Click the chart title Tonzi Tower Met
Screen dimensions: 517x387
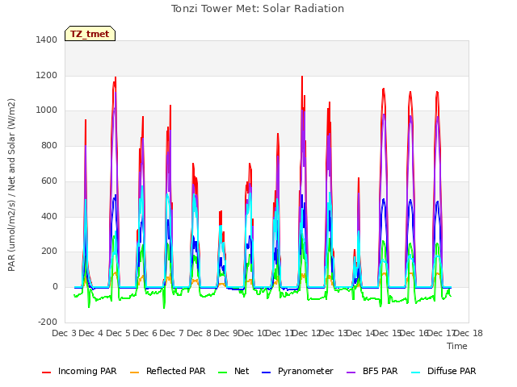coord(258,9)
